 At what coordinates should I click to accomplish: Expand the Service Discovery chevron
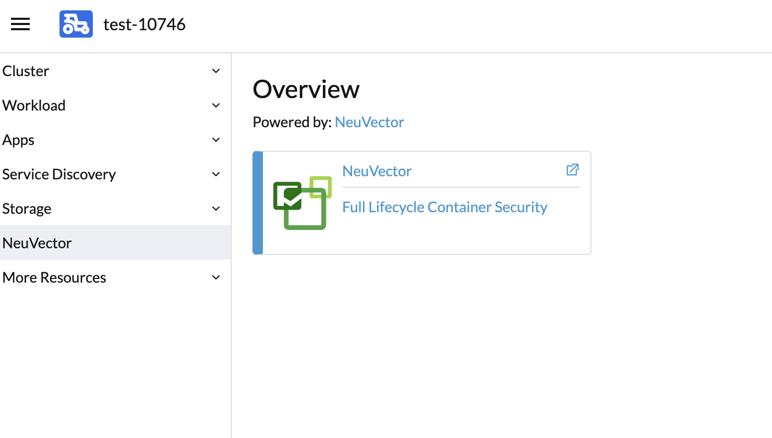pos(215,174)
